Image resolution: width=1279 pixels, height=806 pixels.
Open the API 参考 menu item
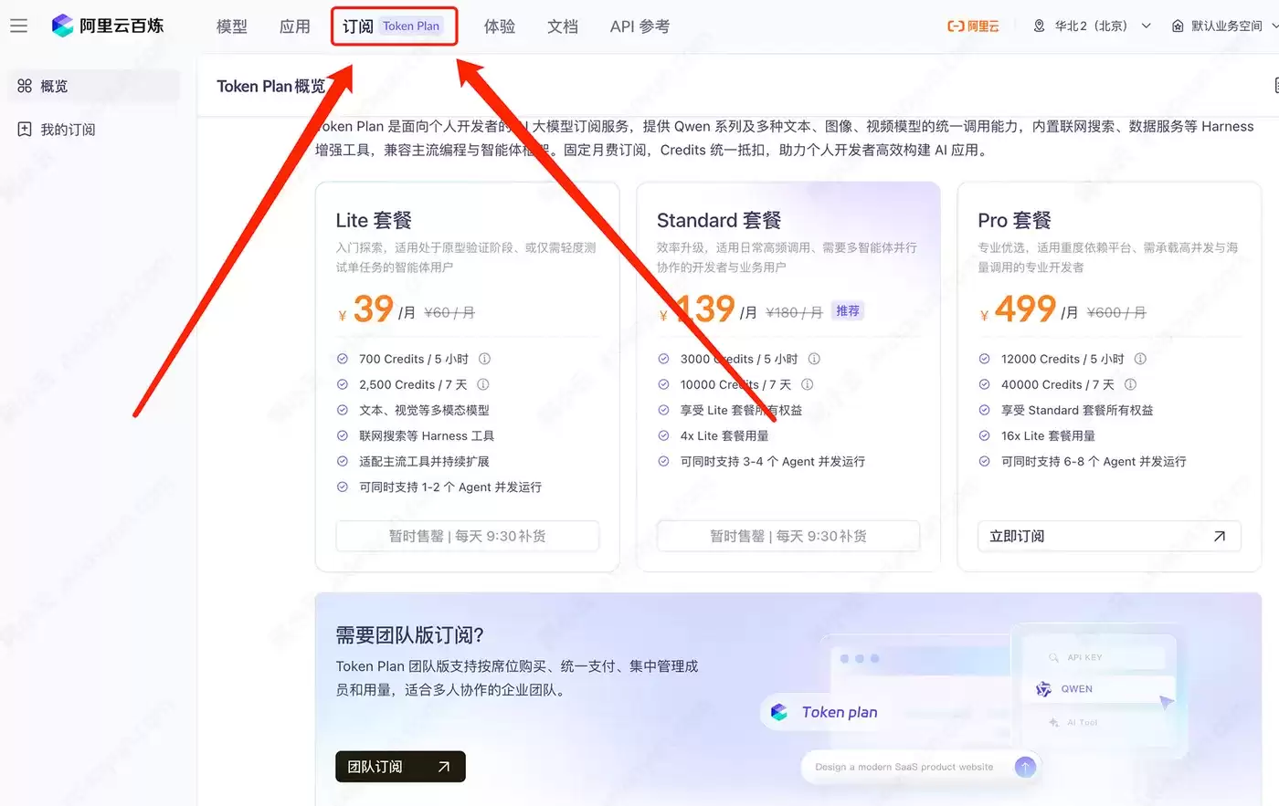[639, 26]
